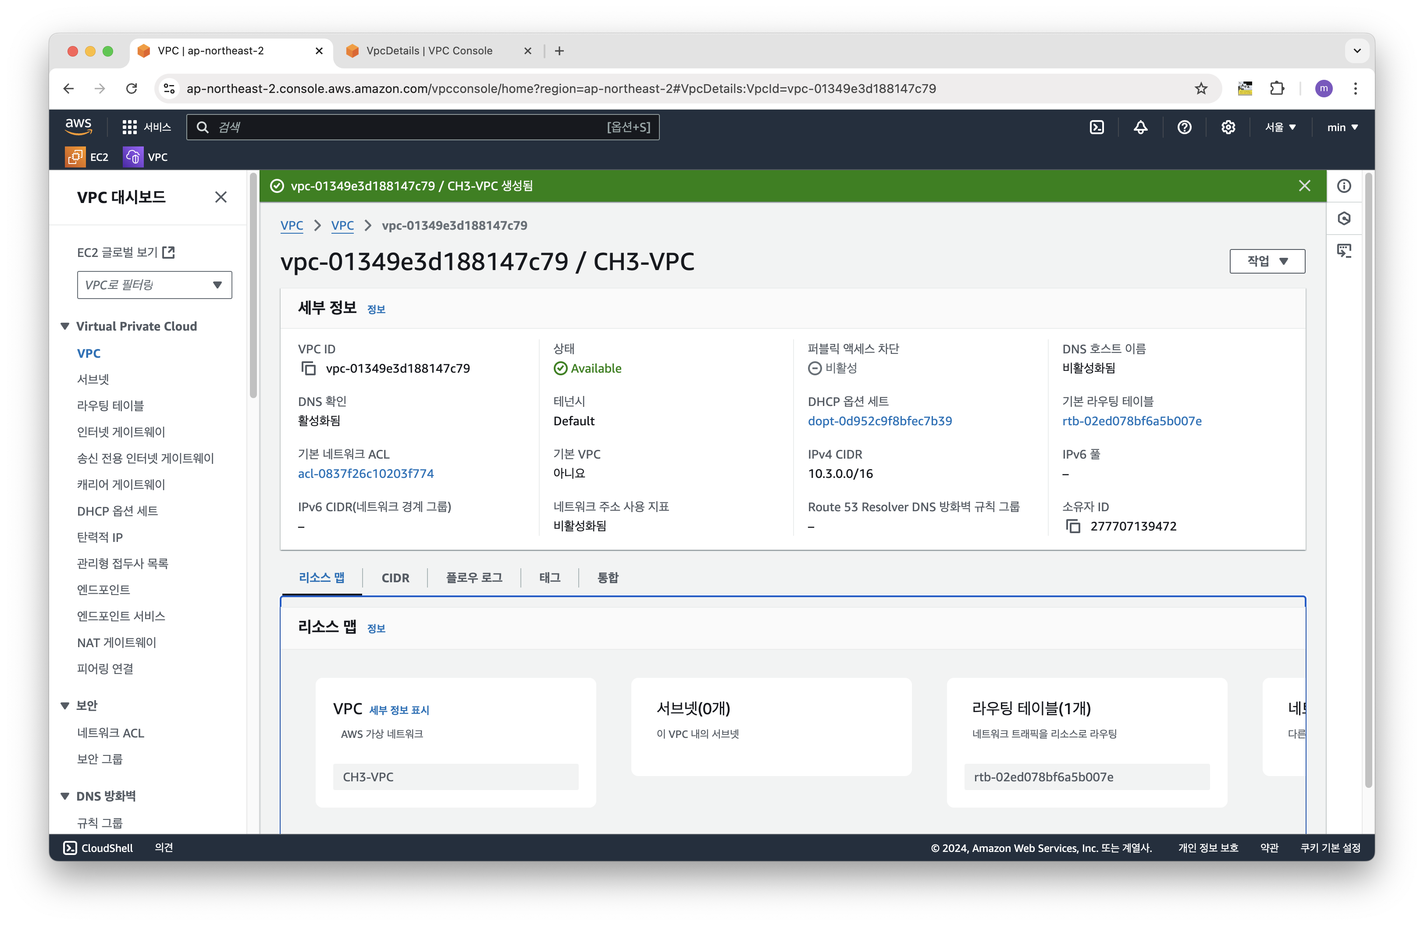Screen dimensions: 1424x926
Task: Dismiss the green CH3-VPC created banner
Action: (1304, 186)
